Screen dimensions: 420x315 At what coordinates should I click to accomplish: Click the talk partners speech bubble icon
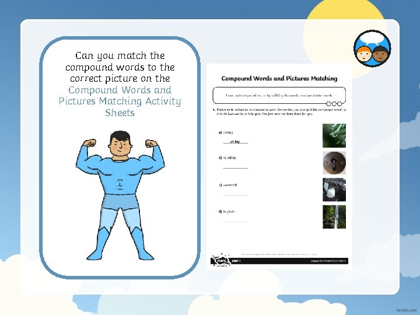(x=372, y=48)
